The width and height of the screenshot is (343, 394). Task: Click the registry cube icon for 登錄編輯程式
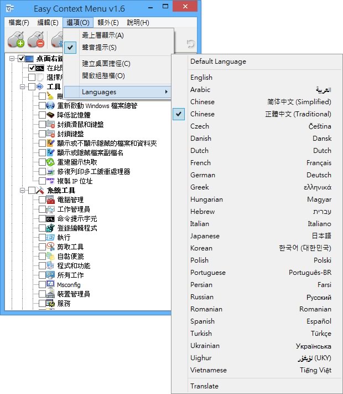pyautogui.click(x=50, y=228)
